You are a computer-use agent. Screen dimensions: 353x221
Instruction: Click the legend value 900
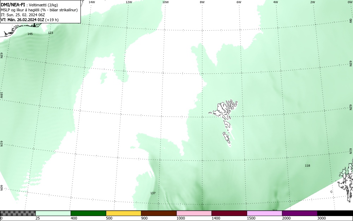coord(144,218)
